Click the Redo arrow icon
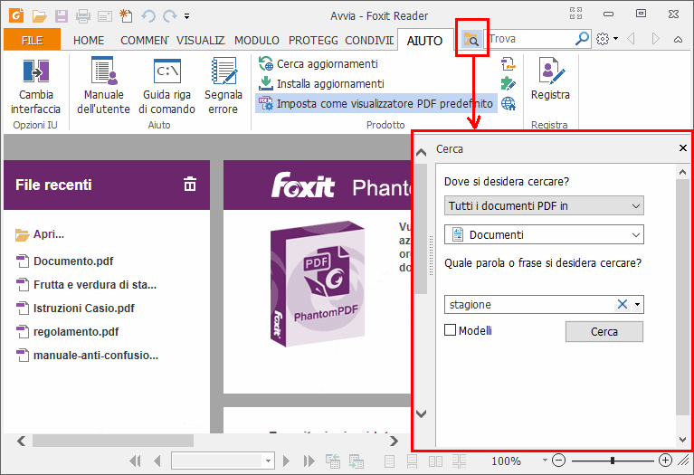Screen dimensions: 694x475 [x=169, y=16]
